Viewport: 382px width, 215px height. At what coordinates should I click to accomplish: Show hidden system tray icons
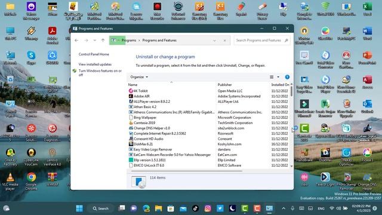pyautogui.click(x=284, y=208)
